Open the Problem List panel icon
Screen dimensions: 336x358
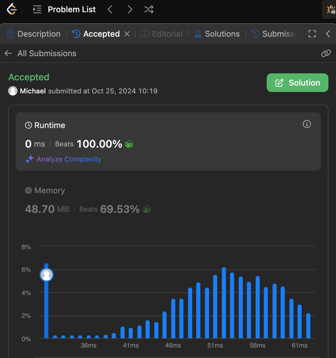(37, 9)
